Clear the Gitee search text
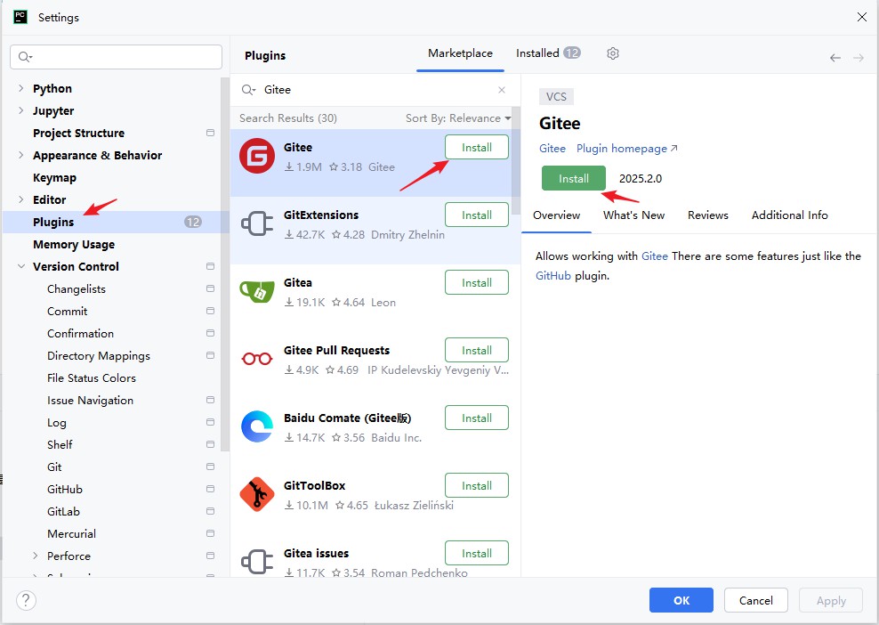Image resolution: width=879 pixels, height=625 pixels. point(502,90)
